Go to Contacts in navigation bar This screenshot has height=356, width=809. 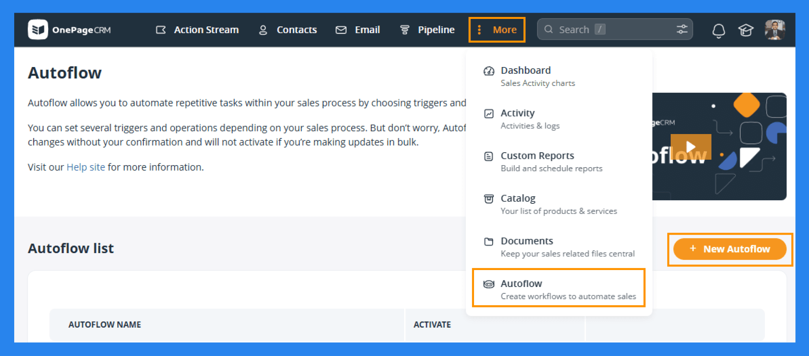[x=288, y=30]
